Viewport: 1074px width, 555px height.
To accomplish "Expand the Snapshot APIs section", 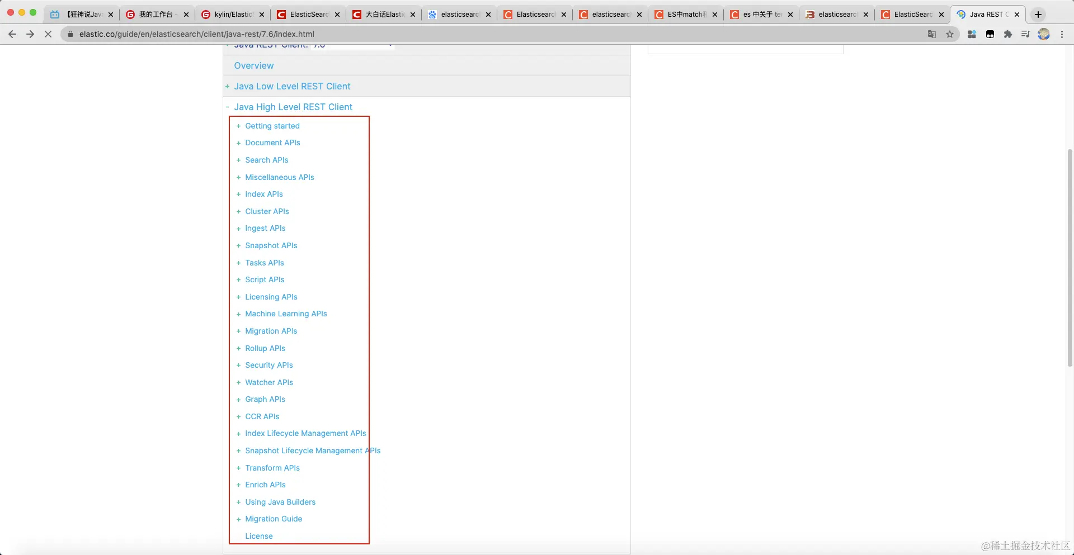I will [x=238, y=246].
